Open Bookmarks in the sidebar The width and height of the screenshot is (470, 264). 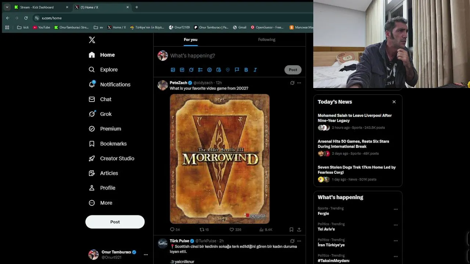click(x=108, y=144)
